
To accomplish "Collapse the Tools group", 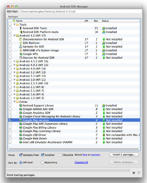I will coord(15,25).
